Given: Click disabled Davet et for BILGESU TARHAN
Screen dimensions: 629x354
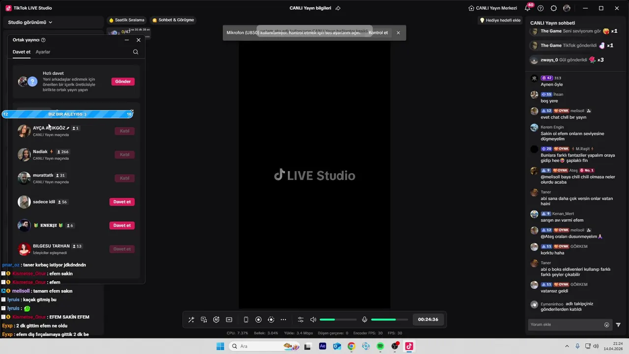Looking at the screenshot, I should coord(122,249).
